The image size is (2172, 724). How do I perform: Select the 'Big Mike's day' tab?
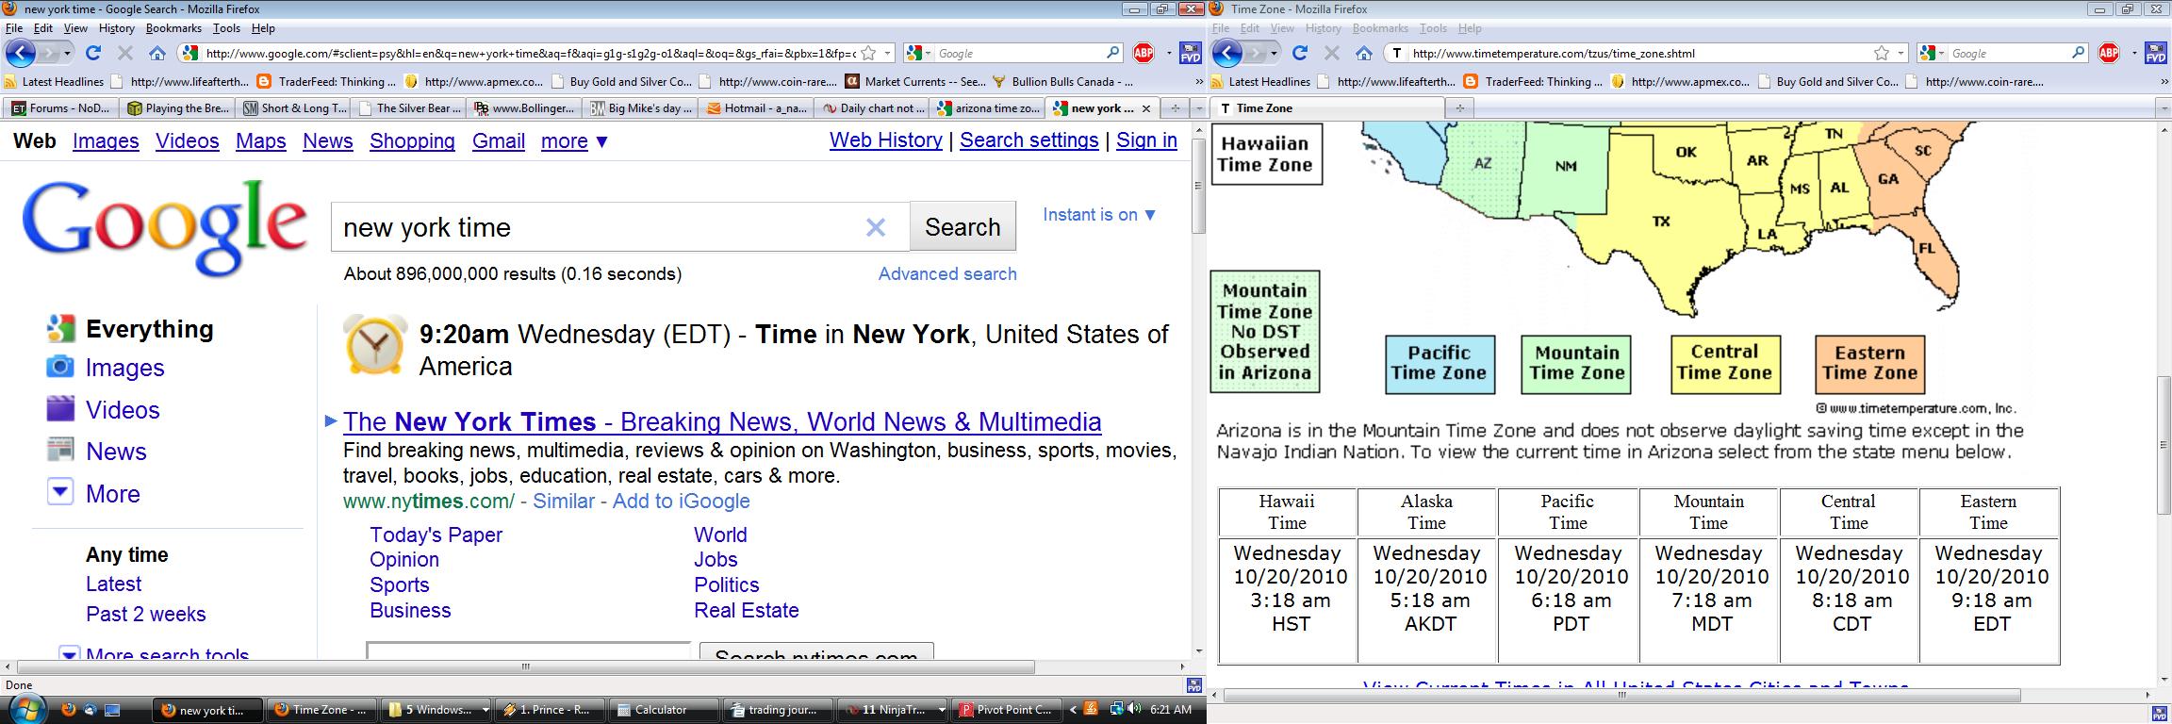tap(641, 108)
